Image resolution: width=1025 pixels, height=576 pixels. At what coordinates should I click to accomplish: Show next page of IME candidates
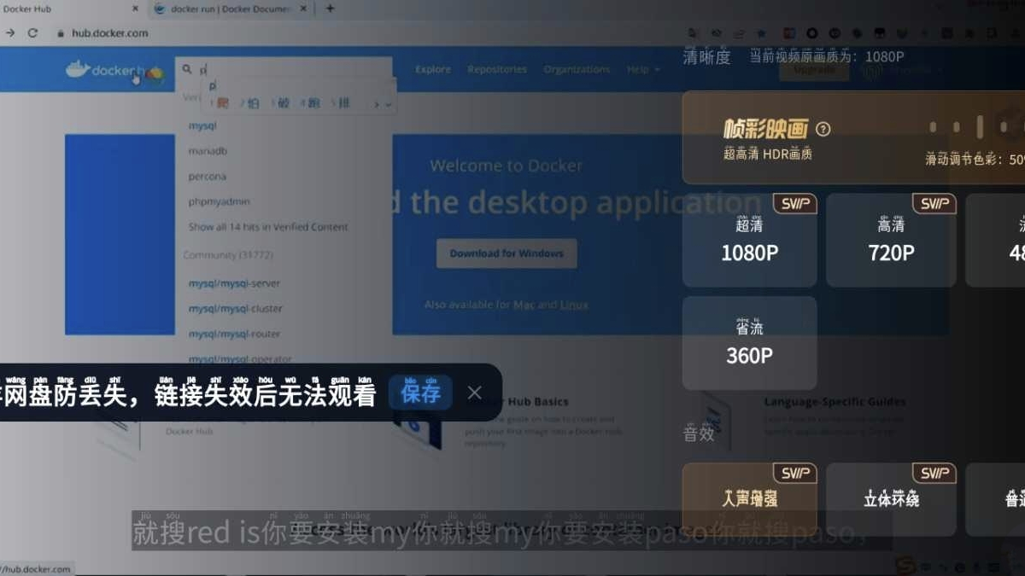click(376, 104)
